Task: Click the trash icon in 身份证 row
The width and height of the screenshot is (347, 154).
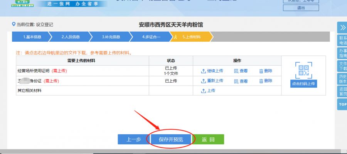Action: [261, 81]
